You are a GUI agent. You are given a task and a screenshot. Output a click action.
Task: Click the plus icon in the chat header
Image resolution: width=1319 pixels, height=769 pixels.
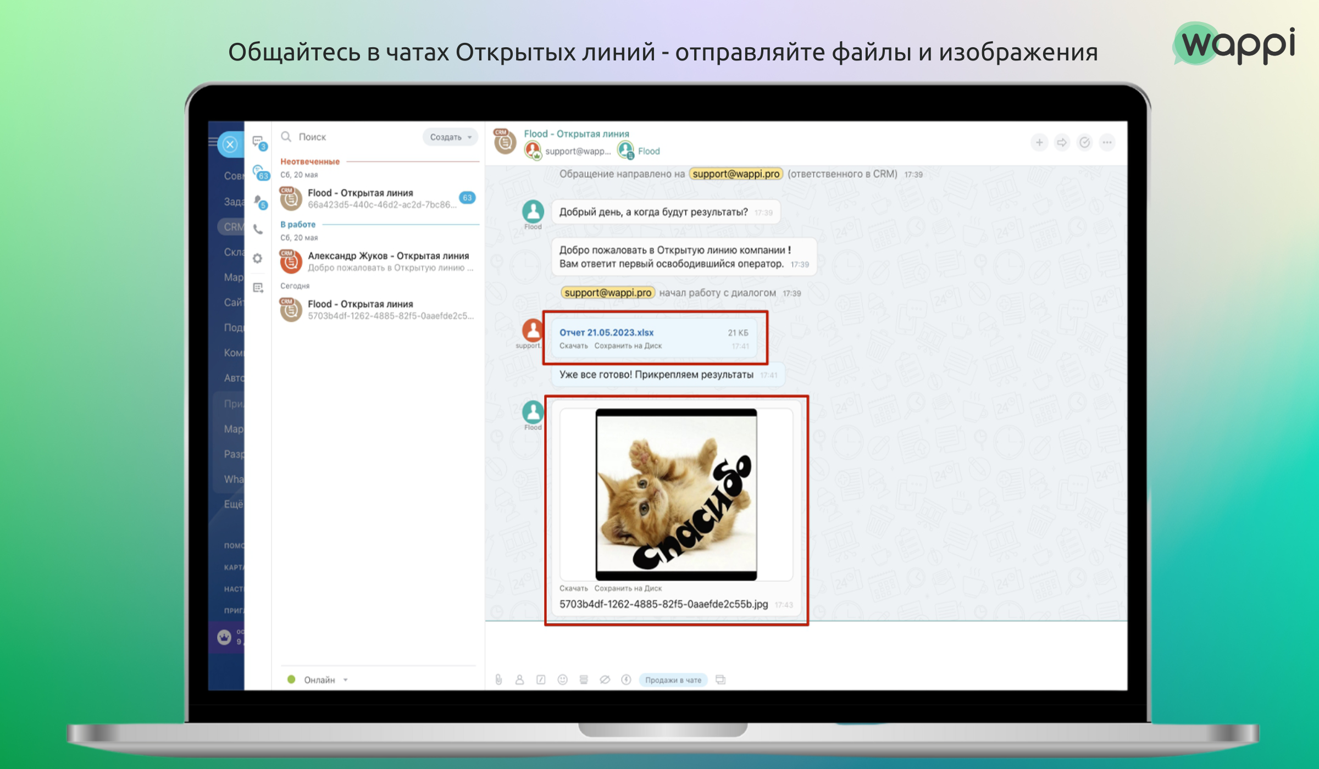click(1039, 143)
